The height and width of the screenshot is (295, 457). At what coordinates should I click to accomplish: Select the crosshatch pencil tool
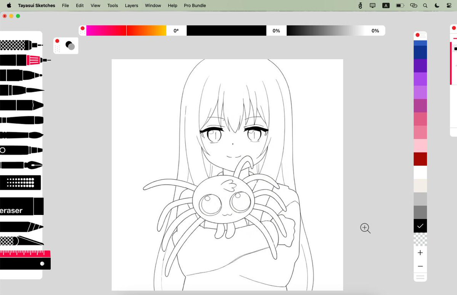pyautogui.click(x=21, y=45)
